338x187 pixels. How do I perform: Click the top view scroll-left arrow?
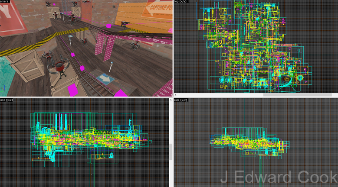[x=176, y=95]
